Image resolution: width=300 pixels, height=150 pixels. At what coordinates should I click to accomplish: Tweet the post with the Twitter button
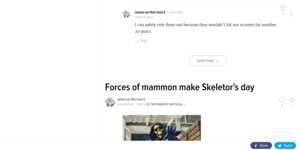tap(285, 146)
